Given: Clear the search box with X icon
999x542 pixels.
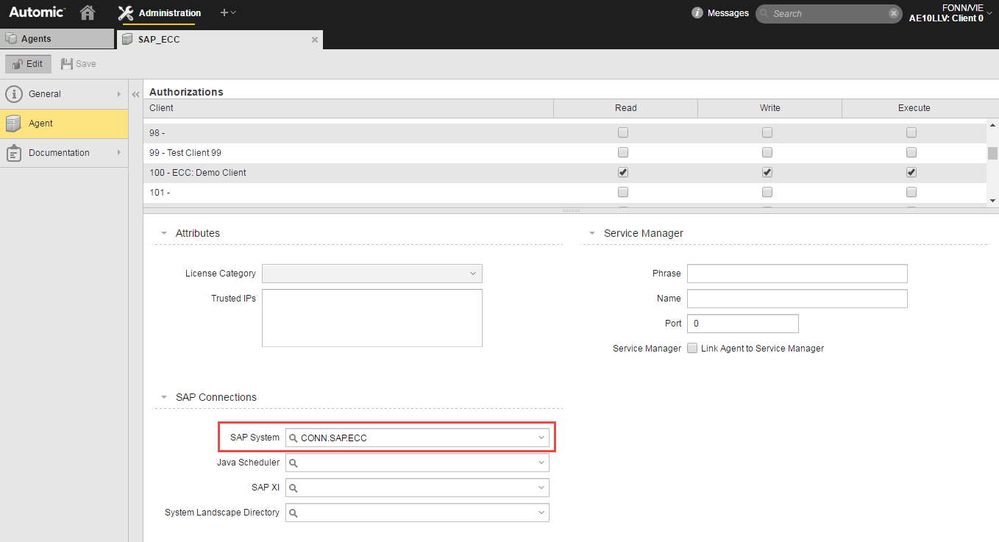Looking at the screenshot, I should (x=893, y=13).
